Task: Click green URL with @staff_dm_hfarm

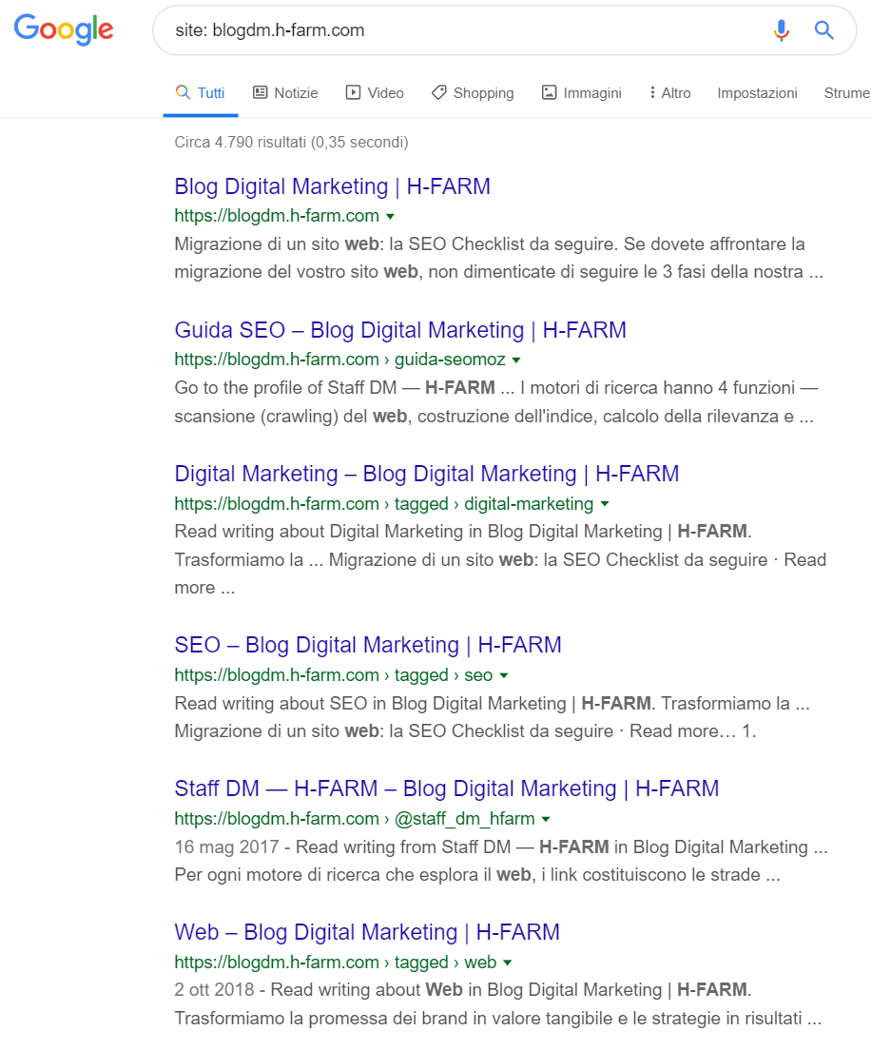Action: [355, 818]
